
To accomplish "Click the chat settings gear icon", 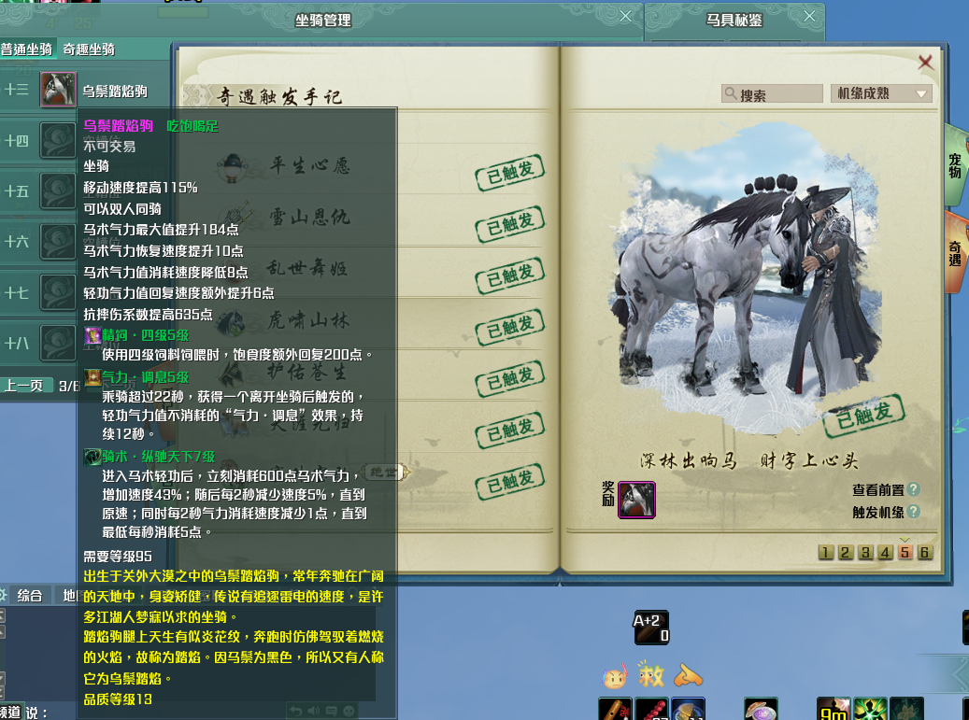I will [x=4, y=595].
